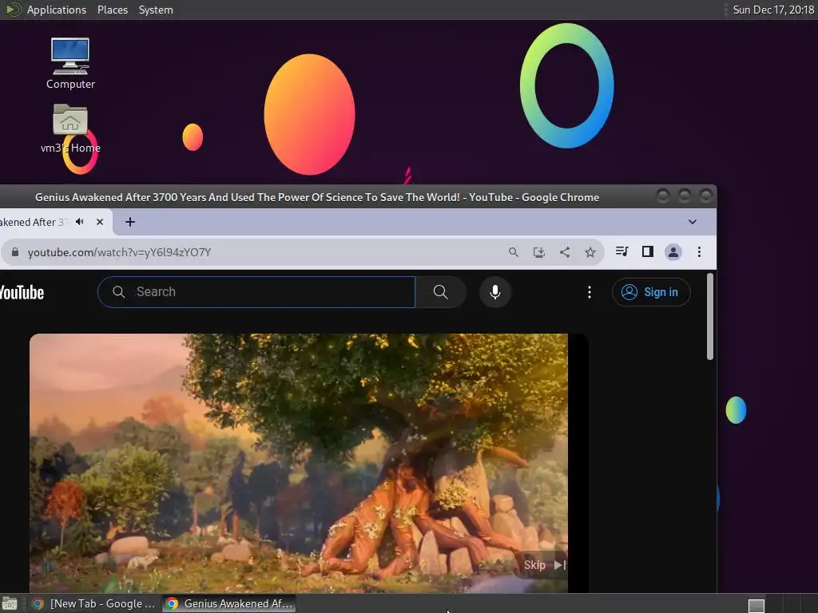The height and width of the screenshot is (613, 818).
Task: Close the Genius Awakened tab
Action: point(100,222)
